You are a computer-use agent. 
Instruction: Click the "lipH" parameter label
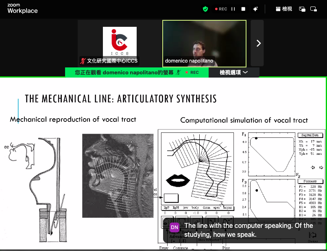176,208
